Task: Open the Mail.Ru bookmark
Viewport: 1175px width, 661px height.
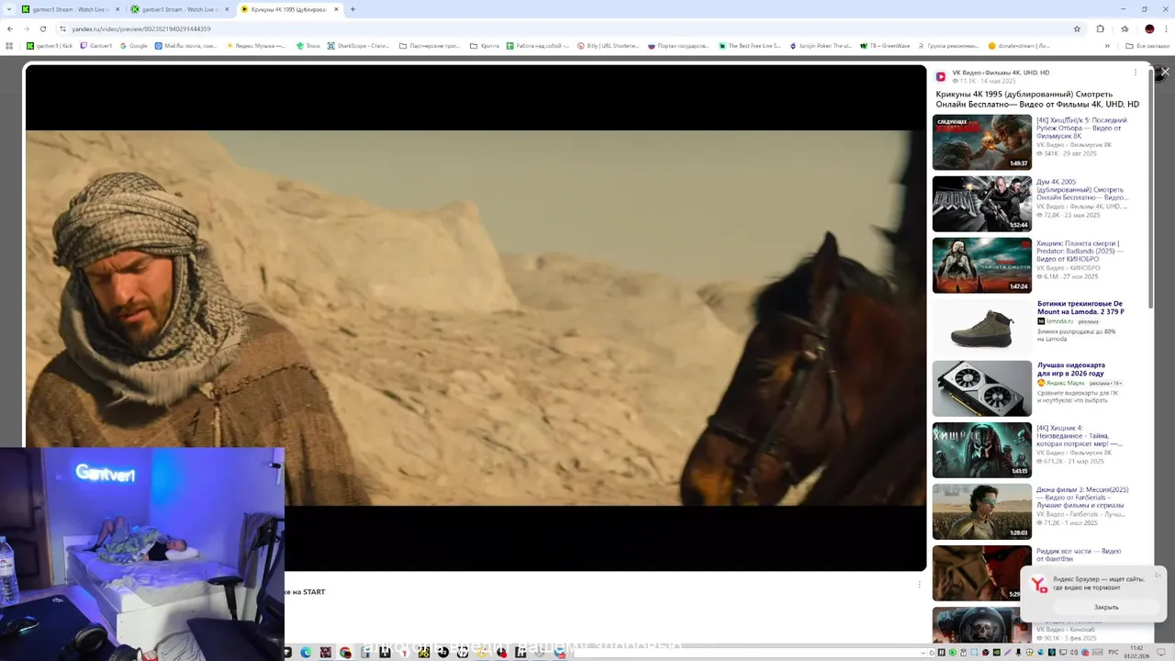Action: [x=185, y=45]
